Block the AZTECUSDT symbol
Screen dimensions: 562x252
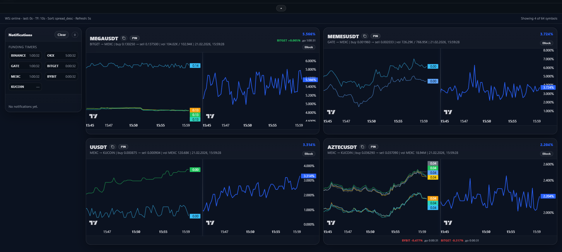tap(546, 154)
